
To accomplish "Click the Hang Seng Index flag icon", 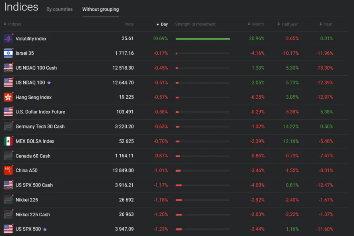I will 8,97.
